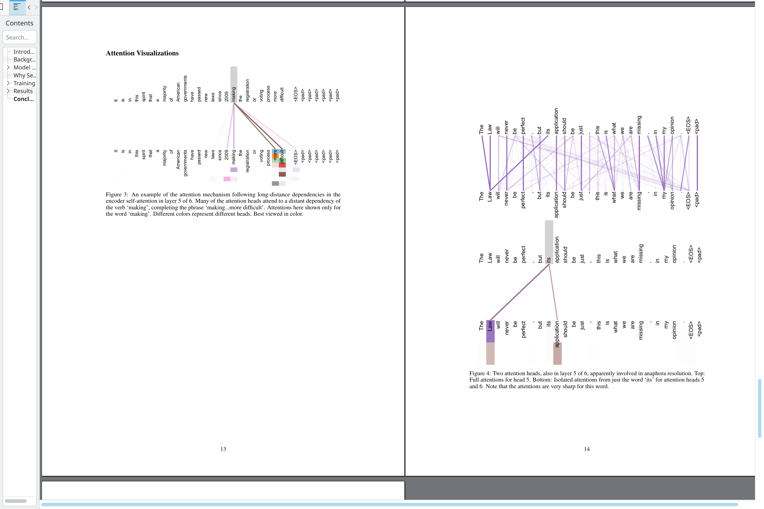The image size is (764, 509).
Task: Click the document's vertical scrollbar handle
Action: click(759, 408)
